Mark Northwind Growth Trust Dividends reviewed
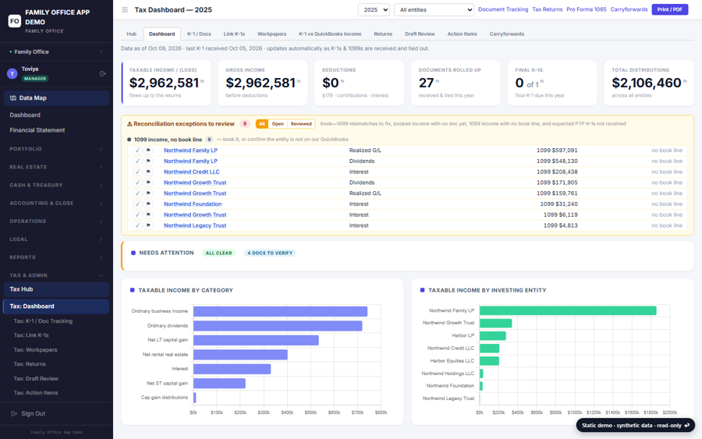Viewport: 702px width, 439px height. tap(137, 182)
